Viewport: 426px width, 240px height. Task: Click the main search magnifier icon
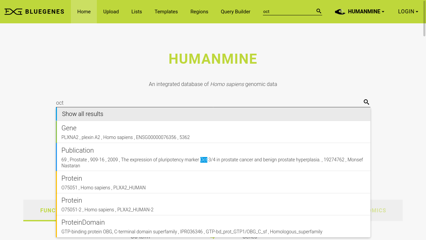click(366, 102)
